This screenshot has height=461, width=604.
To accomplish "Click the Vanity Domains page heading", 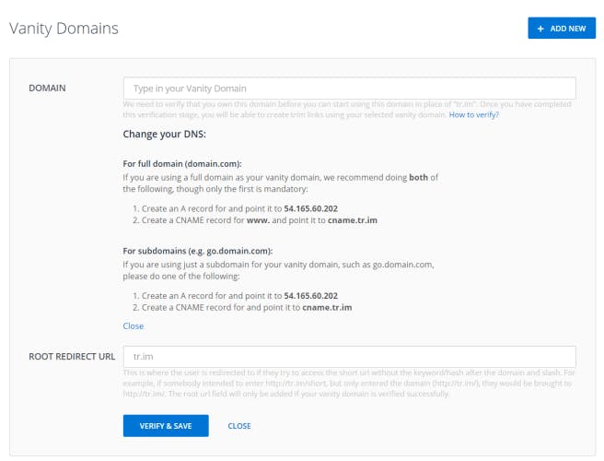I will 64,29.
